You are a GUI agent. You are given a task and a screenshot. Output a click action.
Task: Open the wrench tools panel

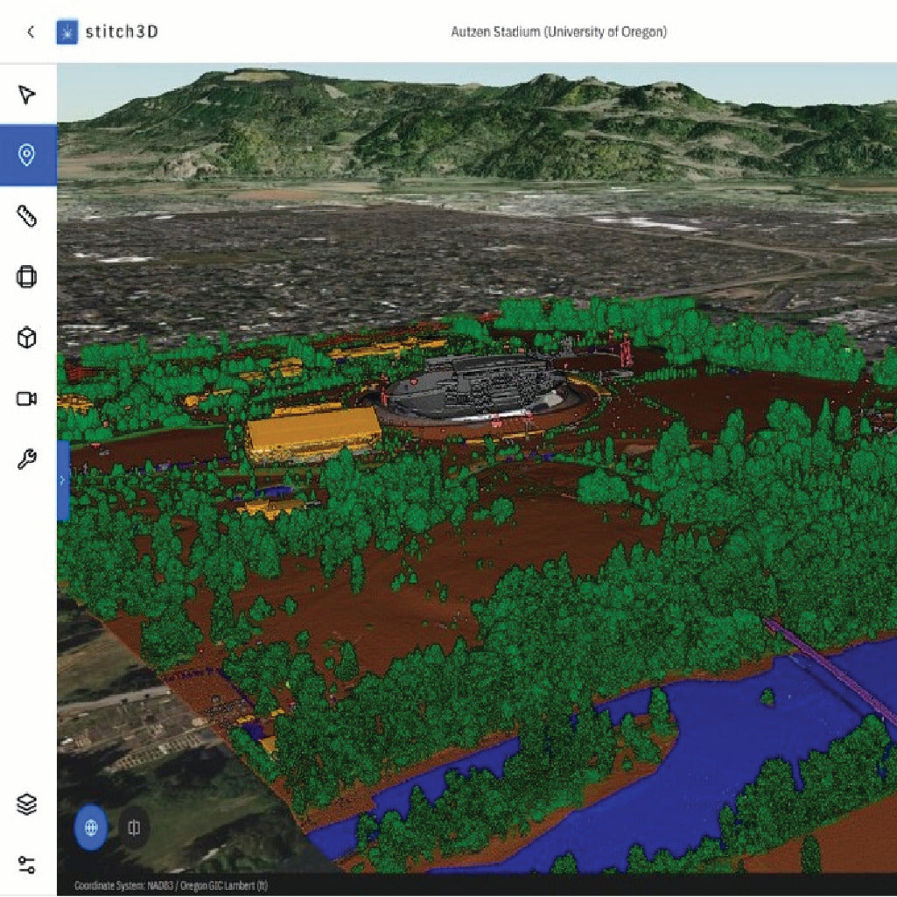pyautogui.click(x=27, y=459)
